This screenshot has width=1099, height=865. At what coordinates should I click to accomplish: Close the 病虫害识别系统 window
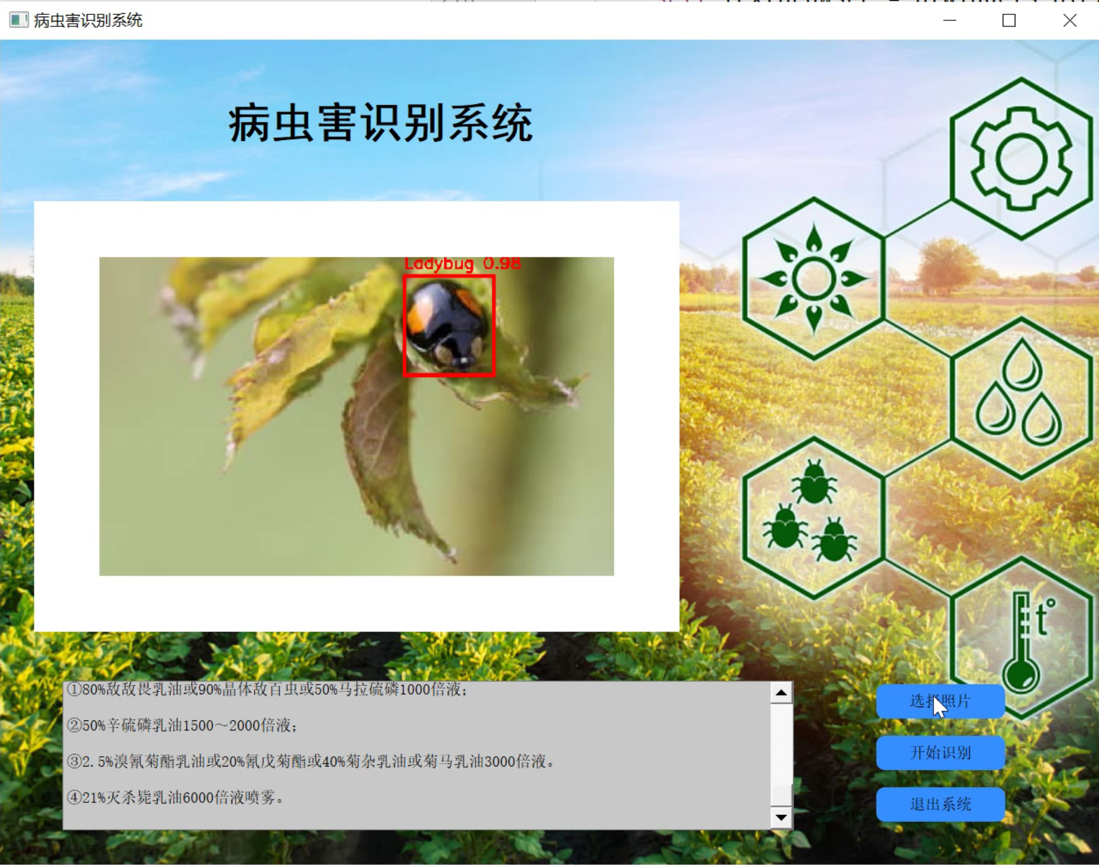1070,20
